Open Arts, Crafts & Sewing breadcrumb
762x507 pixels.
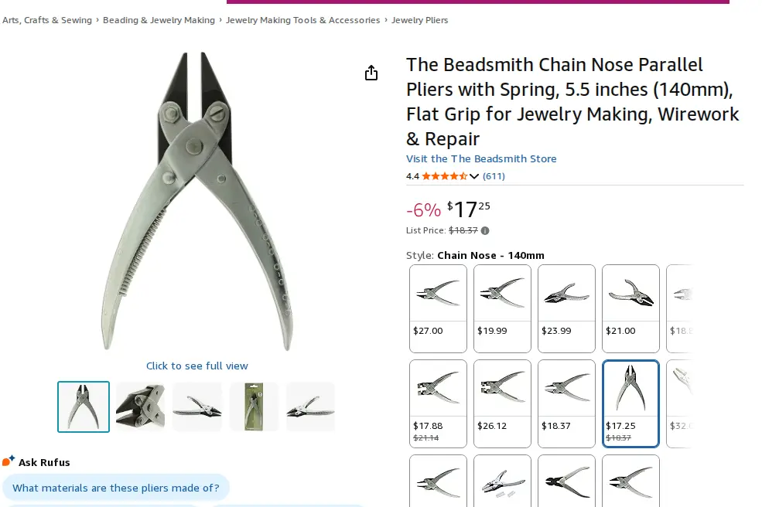coord(47,20)
